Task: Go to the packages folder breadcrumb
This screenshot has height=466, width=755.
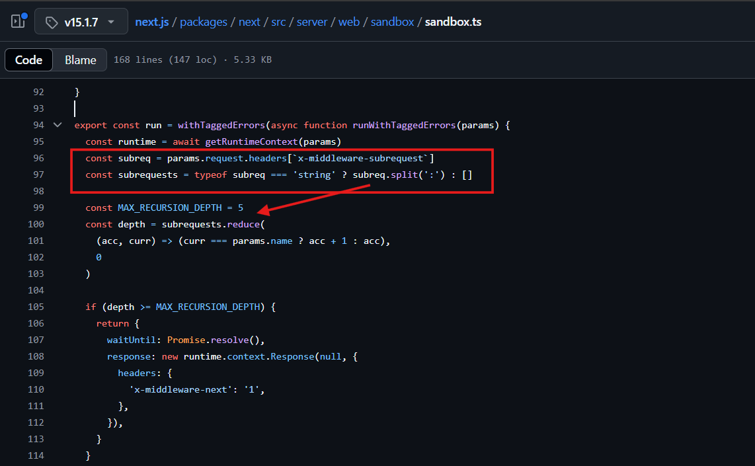Action: 203,22
